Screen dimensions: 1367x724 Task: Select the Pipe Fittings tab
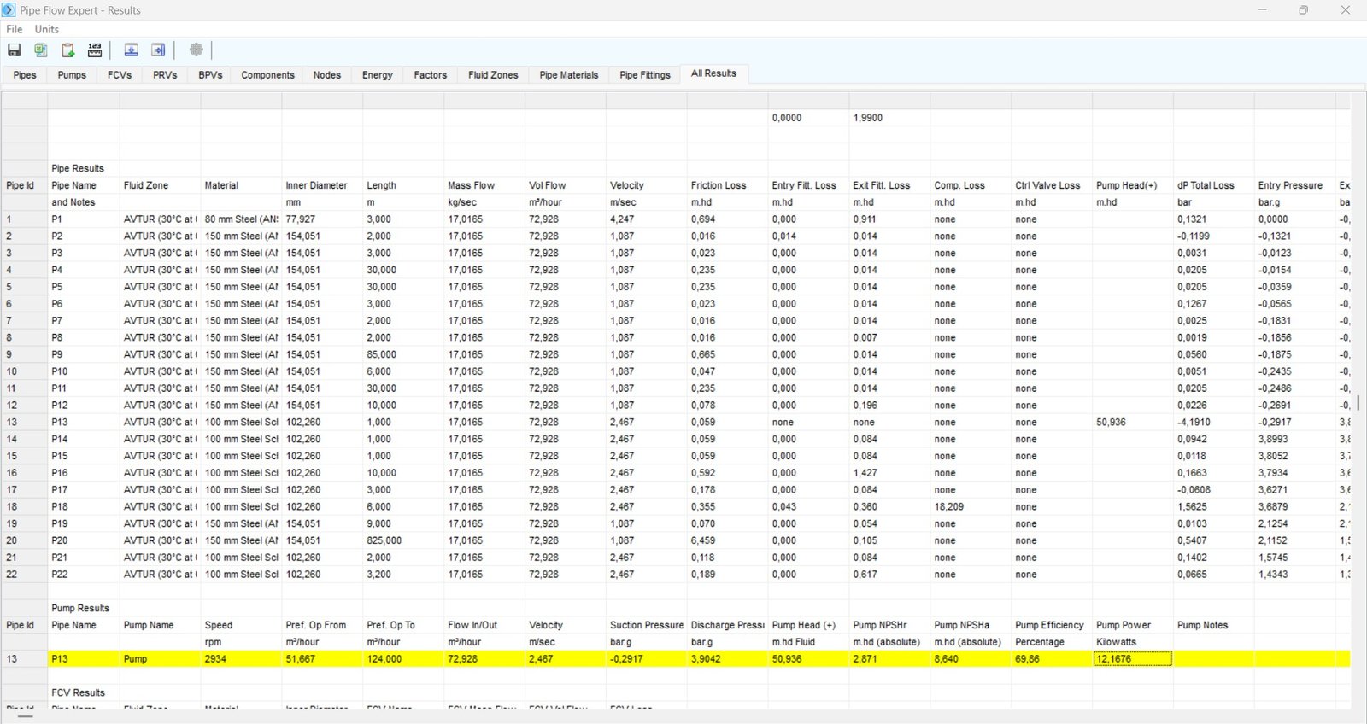coord(645,75)
